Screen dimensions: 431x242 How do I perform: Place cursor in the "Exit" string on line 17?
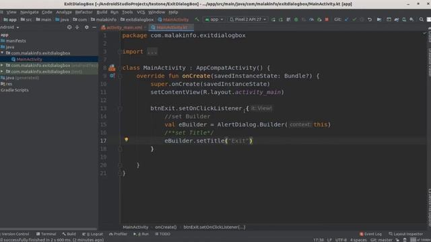click(x=238, y=140)
